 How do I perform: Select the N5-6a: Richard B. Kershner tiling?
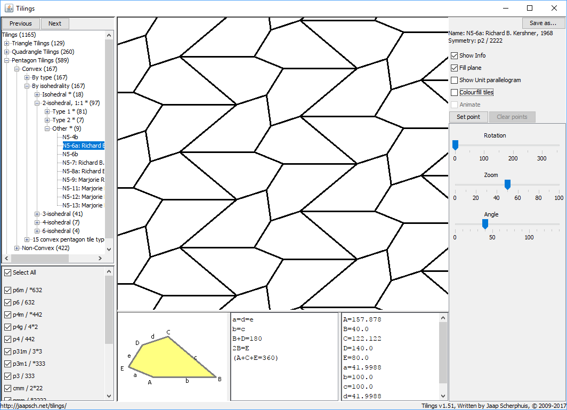84,146
